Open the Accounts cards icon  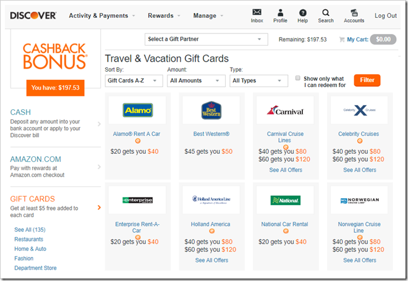(354, 12)
